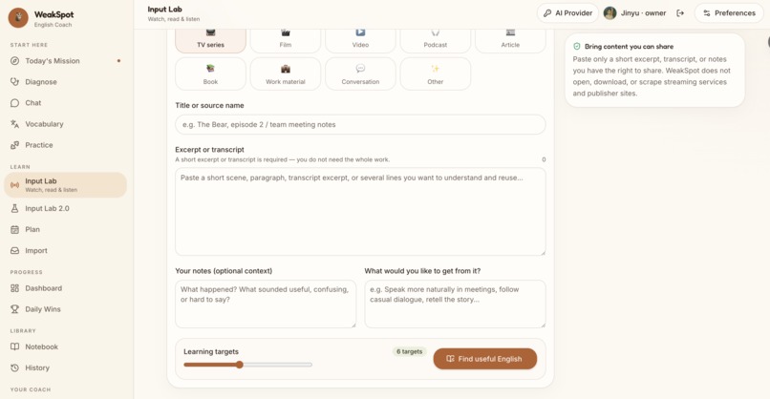The width and height of the screenshot is (770, 399).
Task: Choose the Article source type
Action: click(x=510, y=40)
